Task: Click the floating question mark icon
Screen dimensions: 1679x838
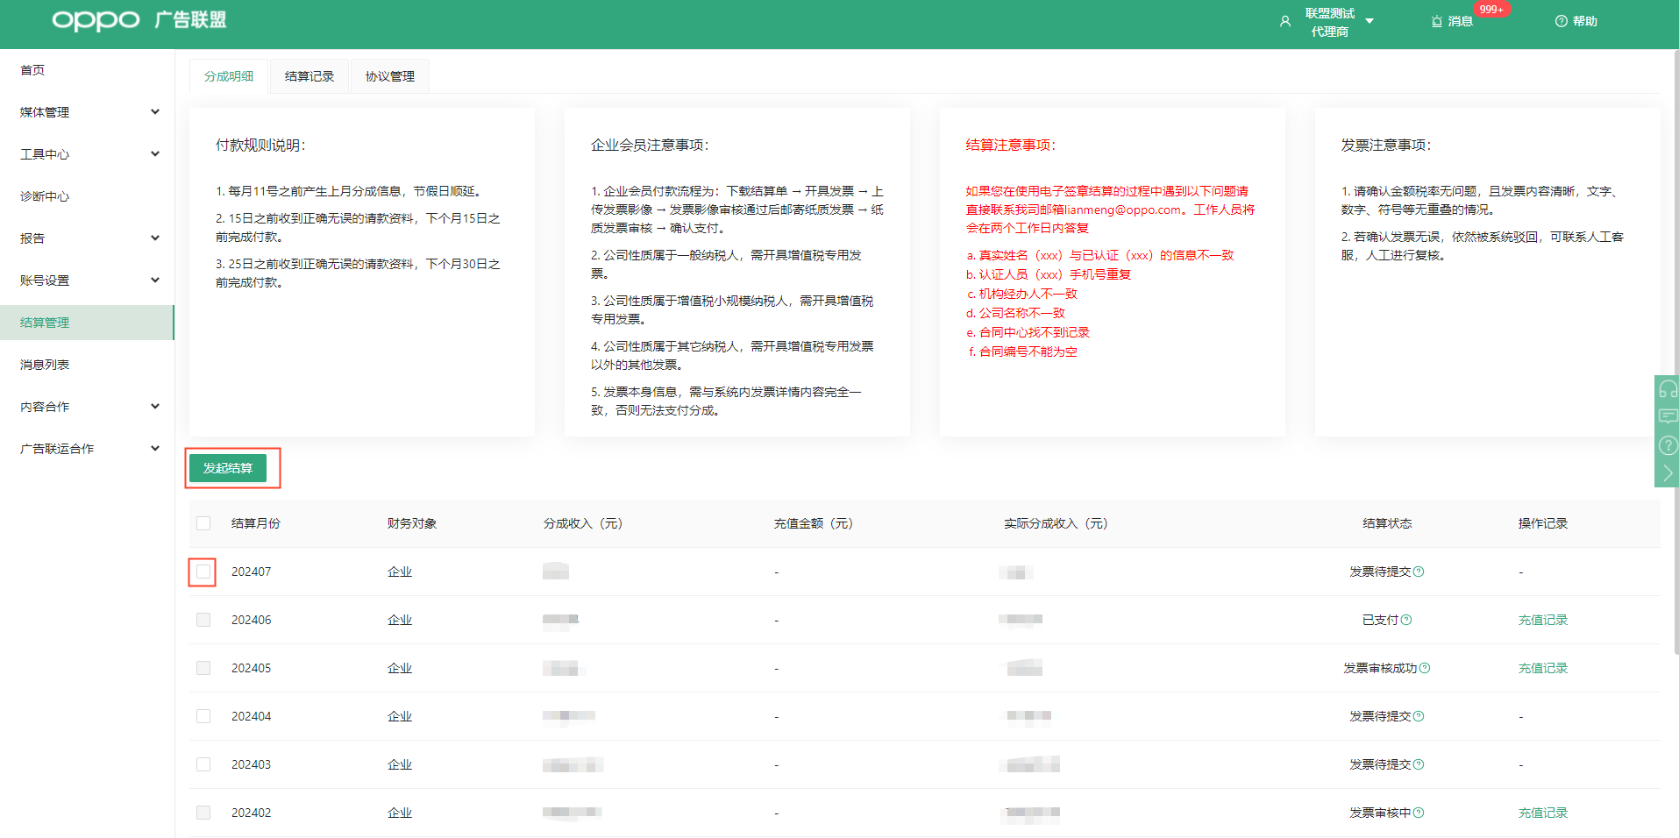Action: tap(1667, 445)
